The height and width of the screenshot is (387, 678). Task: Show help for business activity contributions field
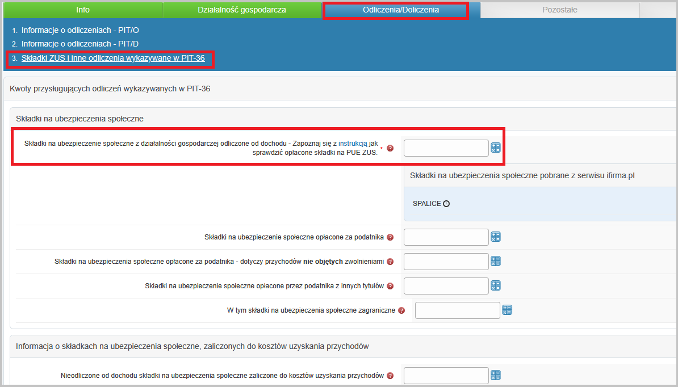tap(390, 149)
